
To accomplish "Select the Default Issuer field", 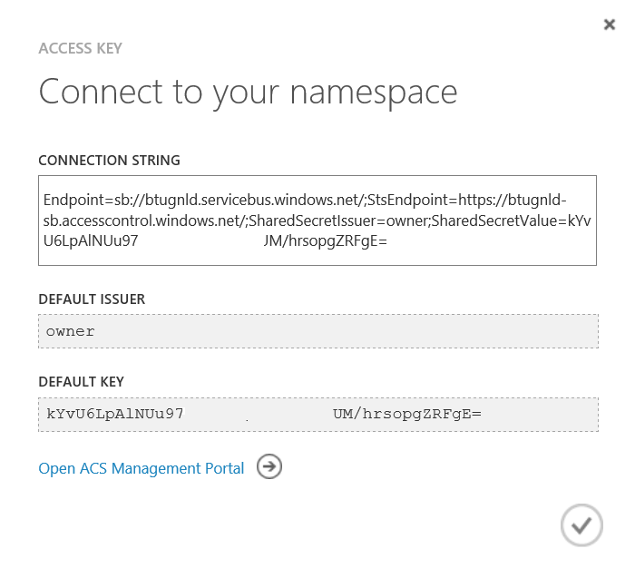I will point(317,331).
